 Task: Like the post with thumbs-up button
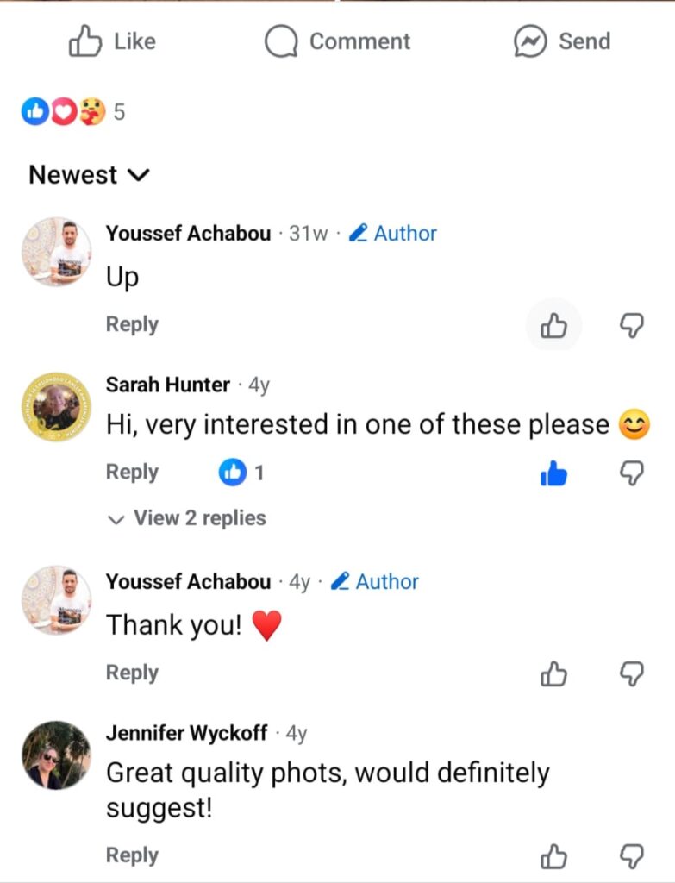[112, 41]
